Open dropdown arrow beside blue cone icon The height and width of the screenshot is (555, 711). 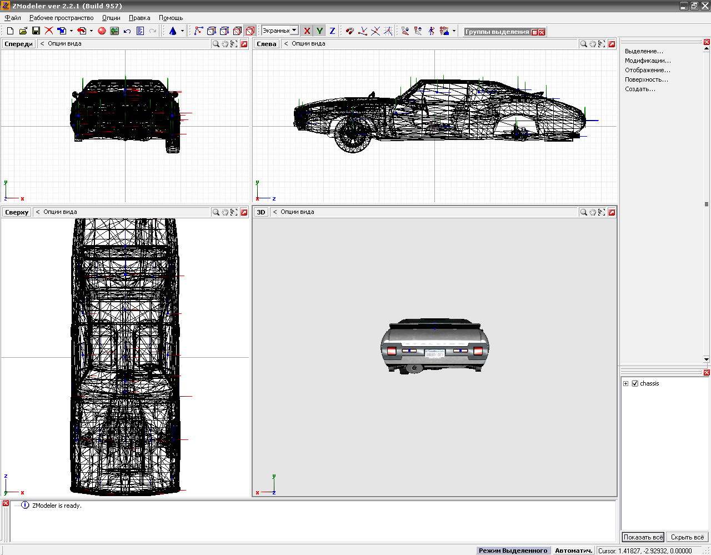[x=182, y=31]
